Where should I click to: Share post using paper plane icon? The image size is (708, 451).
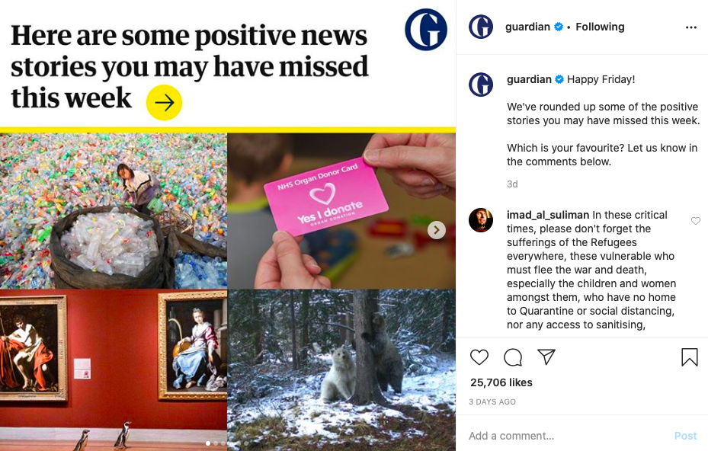click(x=546, y=357)
